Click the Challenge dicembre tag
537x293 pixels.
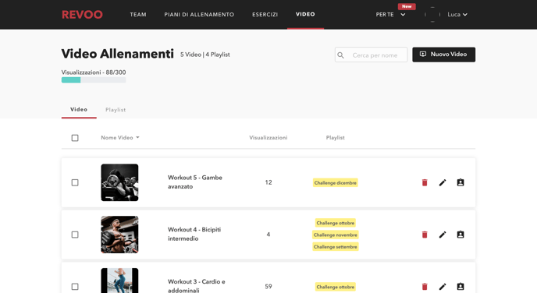point(336,183)
